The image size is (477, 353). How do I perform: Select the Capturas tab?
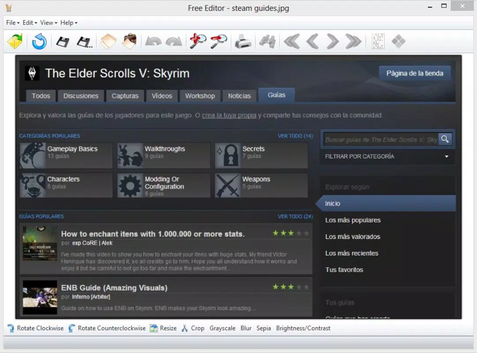[x=125, y=96]
